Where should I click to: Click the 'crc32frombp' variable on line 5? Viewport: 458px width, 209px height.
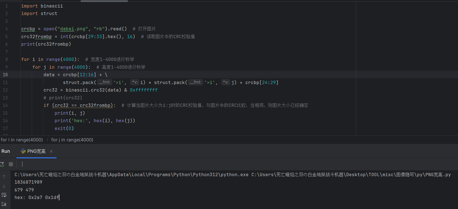37,36
